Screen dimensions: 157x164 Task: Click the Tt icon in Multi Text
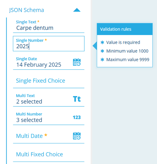77,99
